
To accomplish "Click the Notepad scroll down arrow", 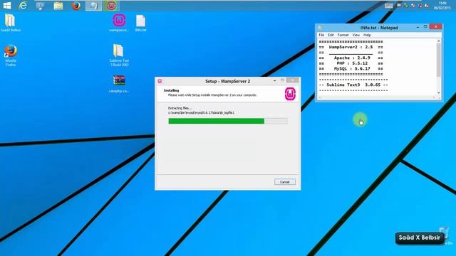I will [439, 93].
